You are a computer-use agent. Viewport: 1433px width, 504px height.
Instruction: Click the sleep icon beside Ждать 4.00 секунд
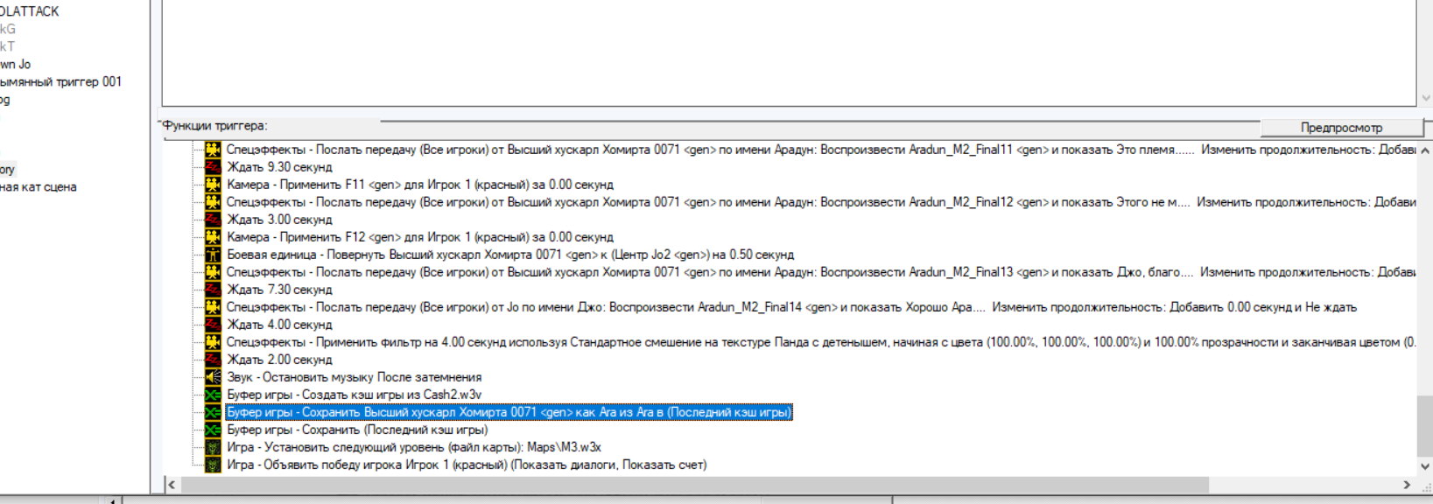(213, 325)
